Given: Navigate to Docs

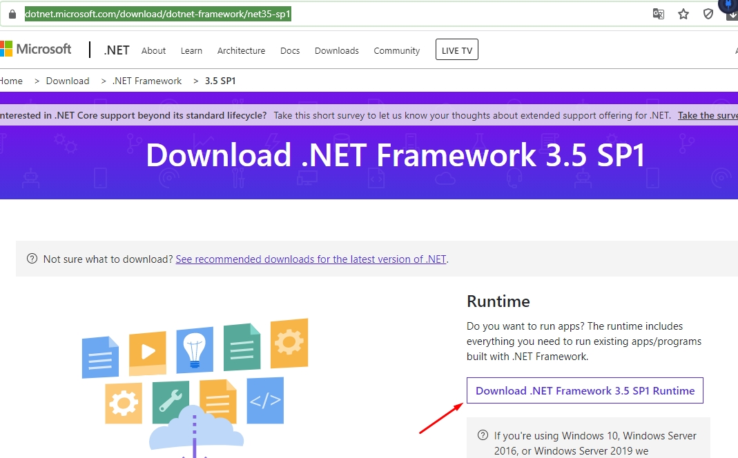Looking at the screenshot, I should pyautogui.click(x=290, y=50).
